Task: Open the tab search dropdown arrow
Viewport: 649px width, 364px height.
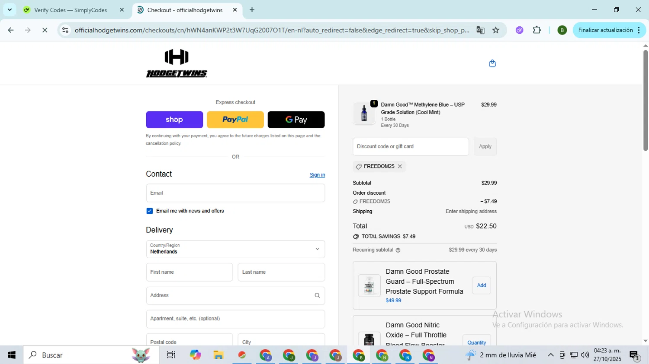Action: coord(10,9)
